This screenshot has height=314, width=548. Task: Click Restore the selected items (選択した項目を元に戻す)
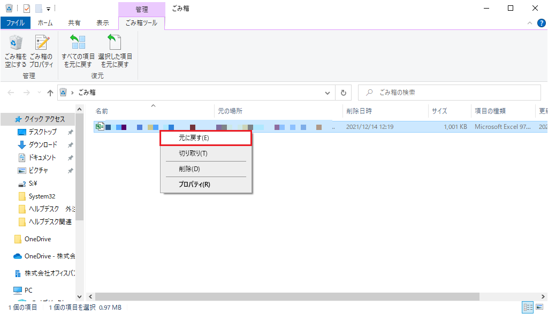point(115,52)
